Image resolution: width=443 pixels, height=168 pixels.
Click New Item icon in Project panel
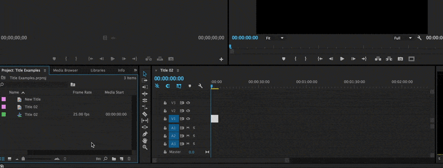click(121, 159)
